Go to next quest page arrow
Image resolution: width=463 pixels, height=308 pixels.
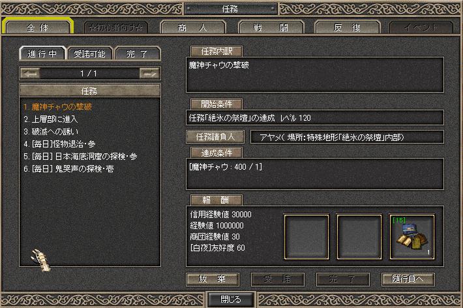tap(150, 73)
